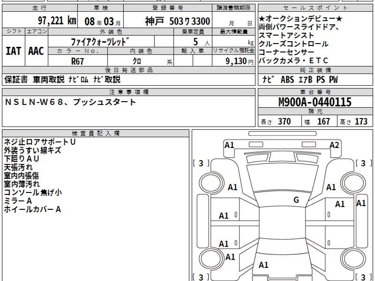Click the chassis number M900A-0440115
The image size is (375, 281).
pyautogui.click(x=315, y=102)
